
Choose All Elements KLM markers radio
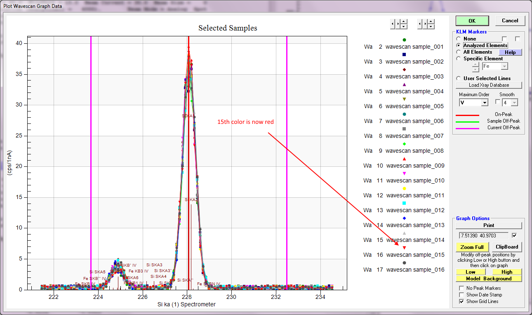459,52
